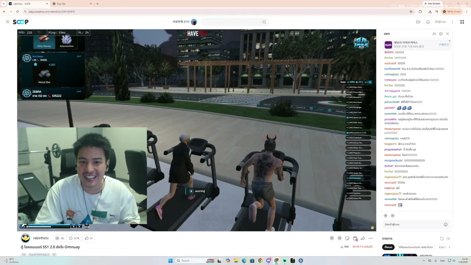Open the browser downloads icon
471x265 pixels.
pyautogui.click(x=430, y=11)
